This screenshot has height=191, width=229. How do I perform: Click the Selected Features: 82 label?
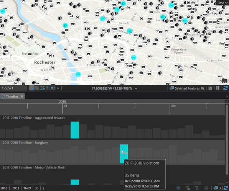[x=189, y=88]
